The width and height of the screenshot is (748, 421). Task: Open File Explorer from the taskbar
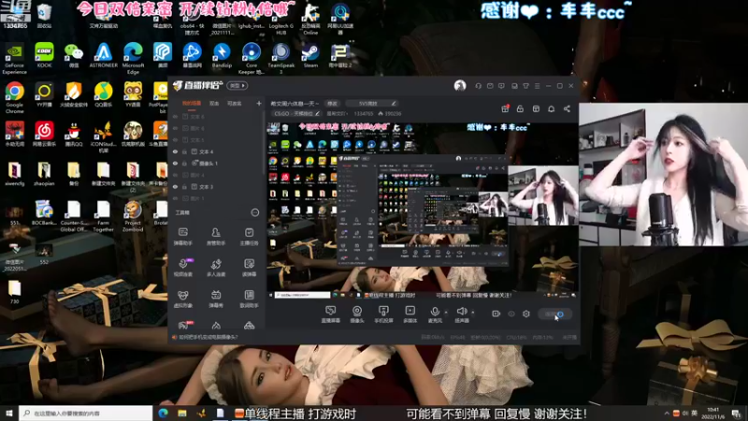pyautogui.click(x=182, y=413)
